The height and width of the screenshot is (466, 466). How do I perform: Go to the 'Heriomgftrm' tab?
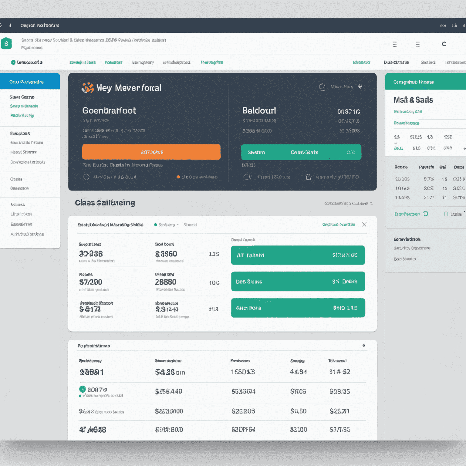pyautogui.click(x=212, y=62)
